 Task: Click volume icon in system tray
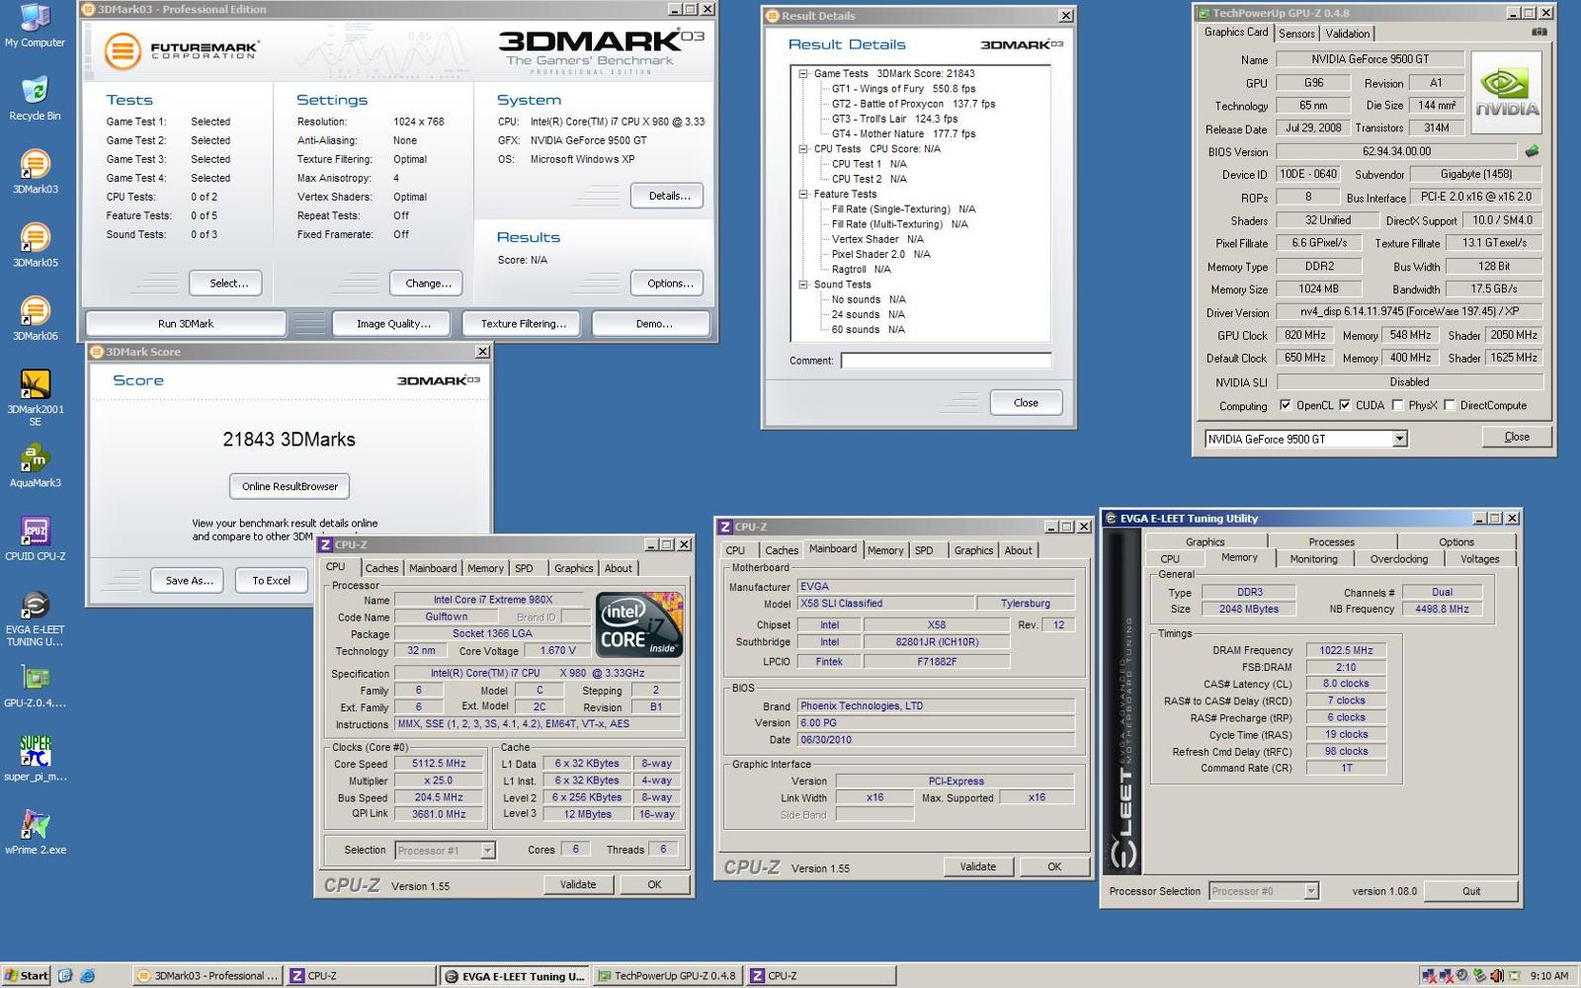(1496, 976)
